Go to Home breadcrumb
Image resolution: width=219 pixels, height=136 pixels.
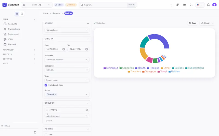coord(45,13)
